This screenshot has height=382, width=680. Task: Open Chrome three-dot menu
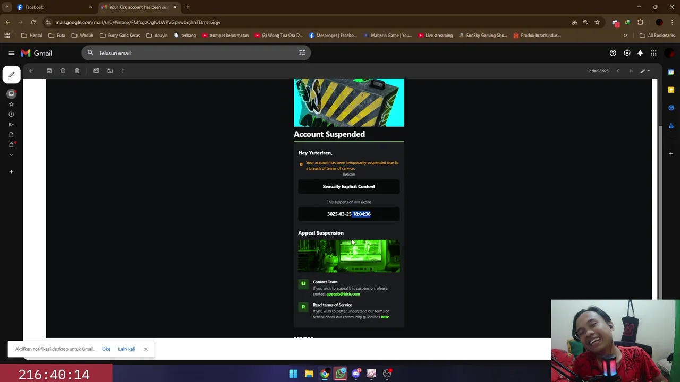point(673,22)
